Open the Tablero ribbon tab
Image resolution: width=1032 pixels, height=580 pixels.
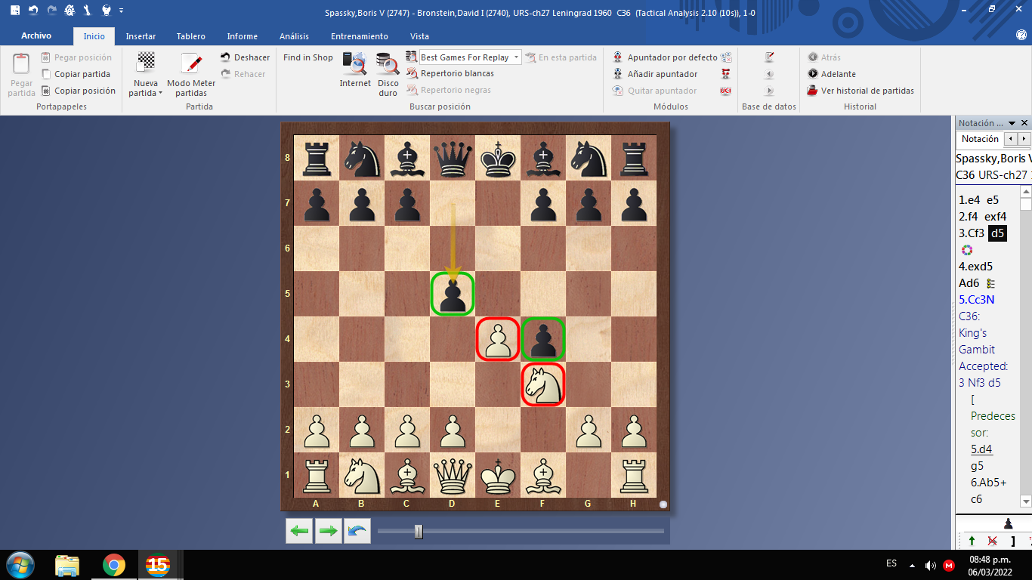point(190,36)
